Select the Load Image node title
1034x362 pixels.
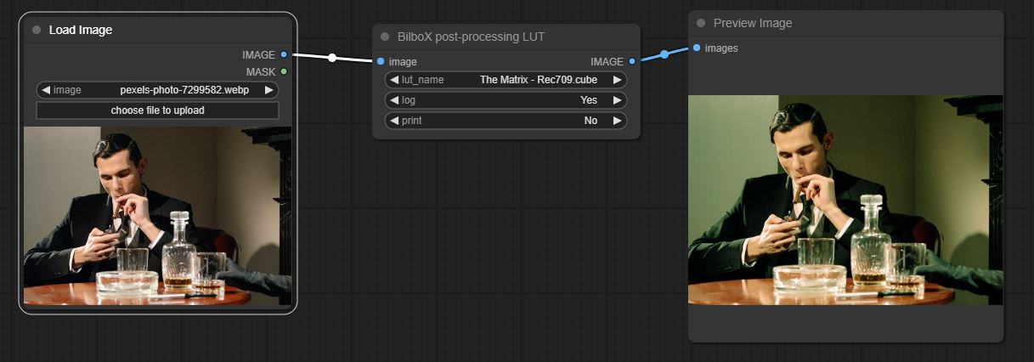click(81, 30)
